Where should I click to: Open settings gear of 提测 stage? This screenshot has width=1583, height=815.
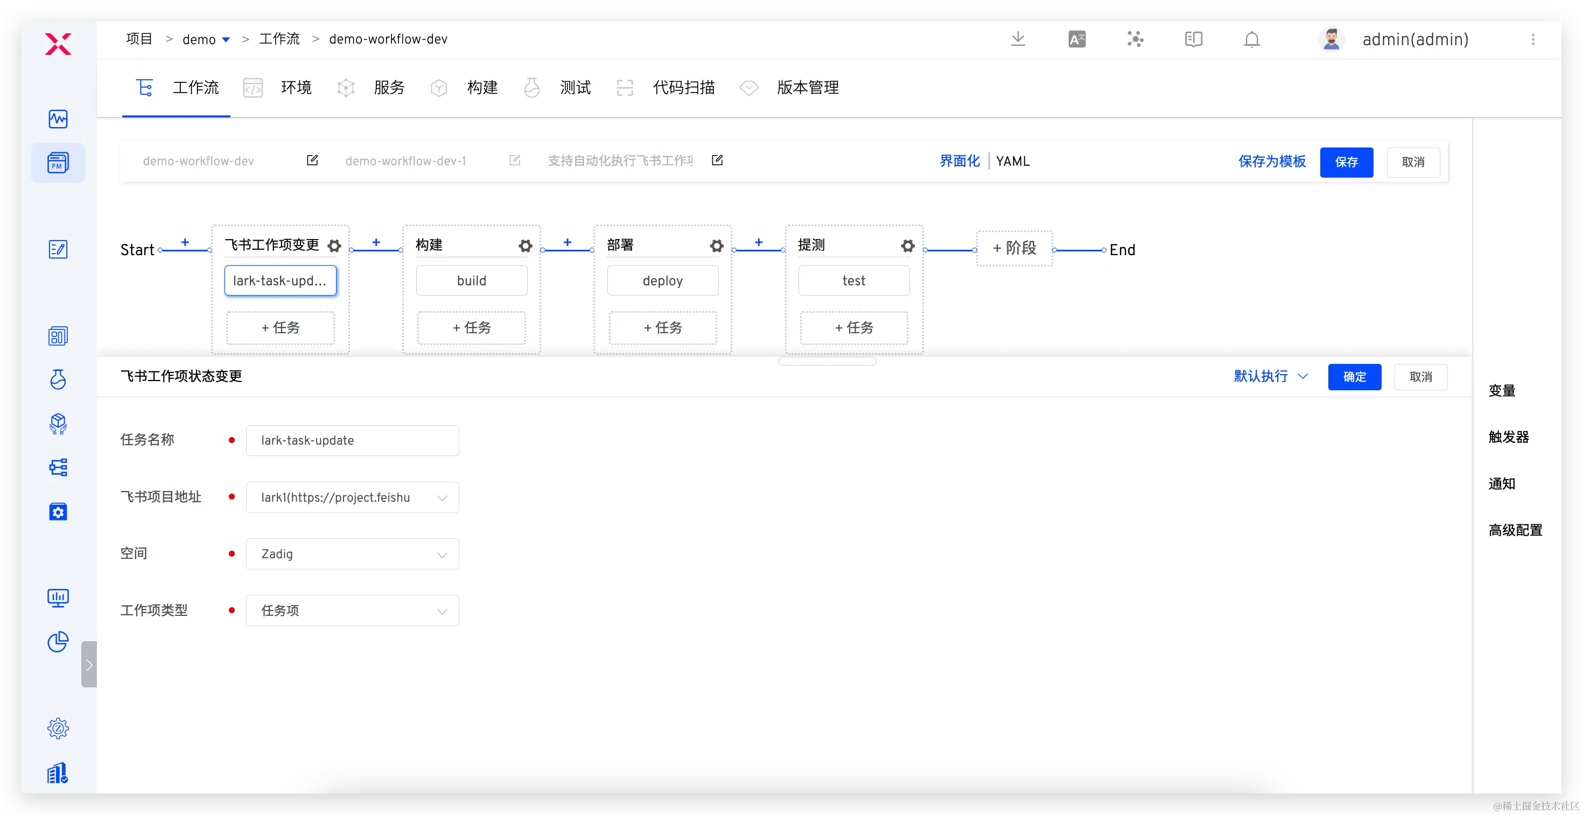coord(908,245)
